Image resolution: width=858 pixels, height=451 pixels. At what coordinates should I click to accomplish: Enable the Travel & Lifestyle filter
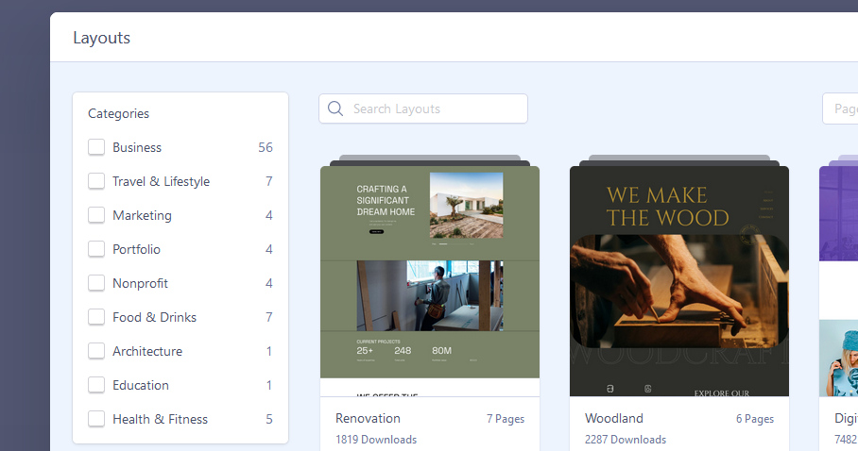(96, 181)
